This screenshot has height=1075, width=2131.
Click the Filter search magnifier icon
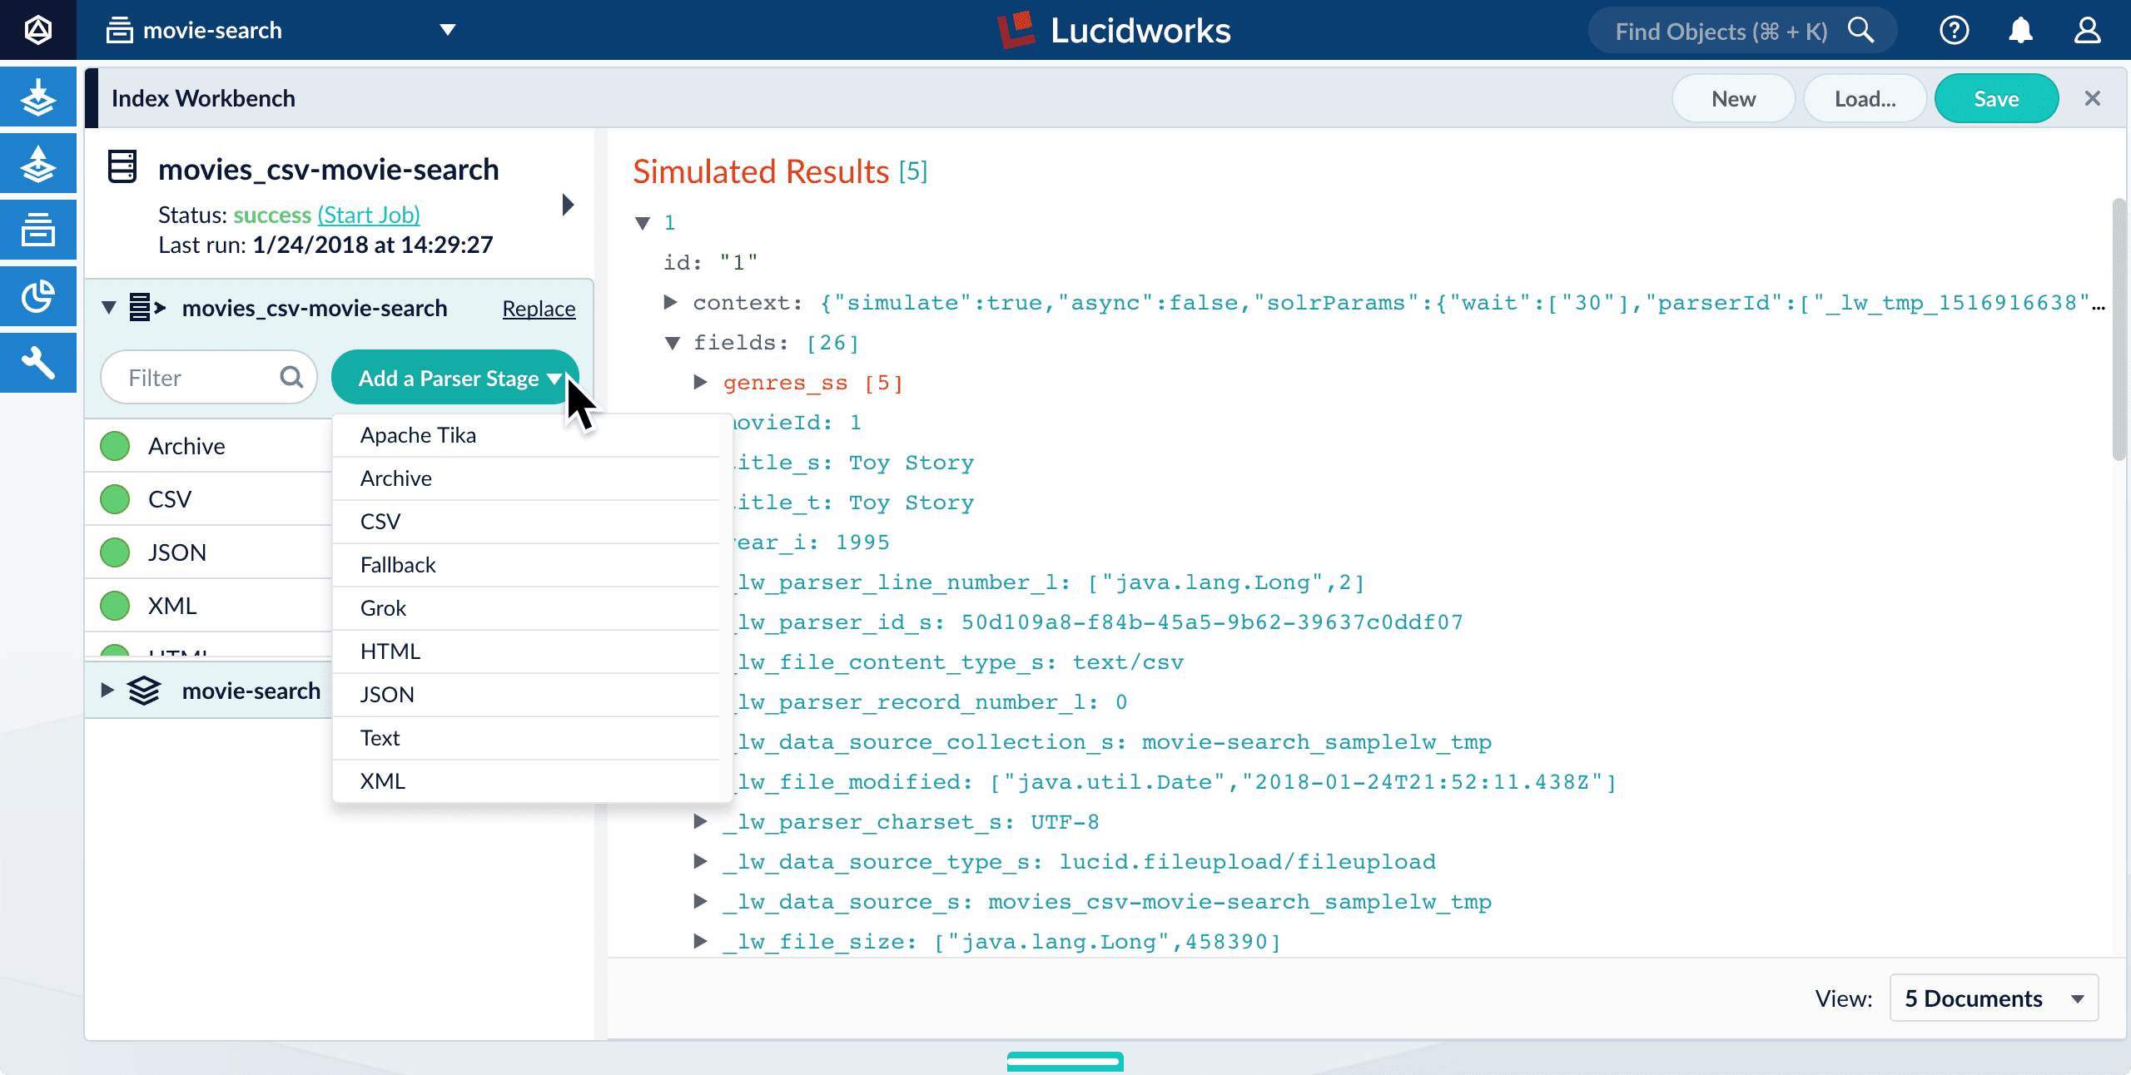pyautogui.click(x=291, y=378)
